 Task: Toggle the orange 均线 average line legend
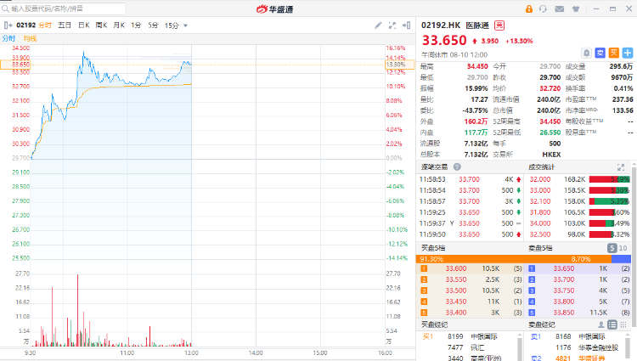[x=30, y=38]
